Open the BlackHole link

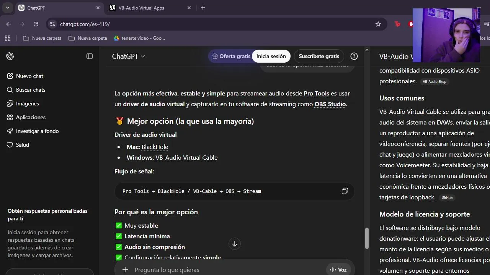[155, 147]
